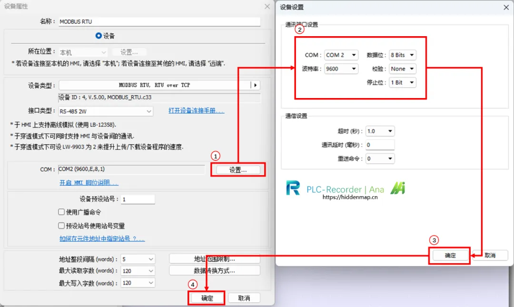Confirm 设备属性 dialog with 确定
The image size is (514, 307).
[x=207, y=298]
